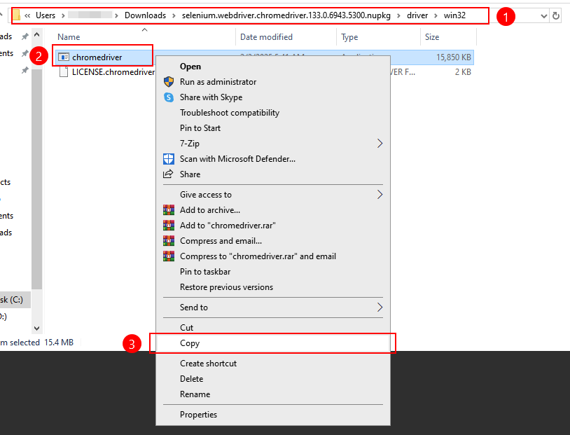
Task: Choose Cut from the context menu
Action: coord(273,327)
